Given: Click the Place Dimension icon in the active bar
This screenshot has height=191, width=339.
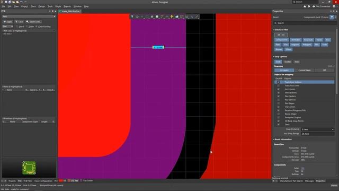Looking at the screenshot, I should tap(187, 16).
